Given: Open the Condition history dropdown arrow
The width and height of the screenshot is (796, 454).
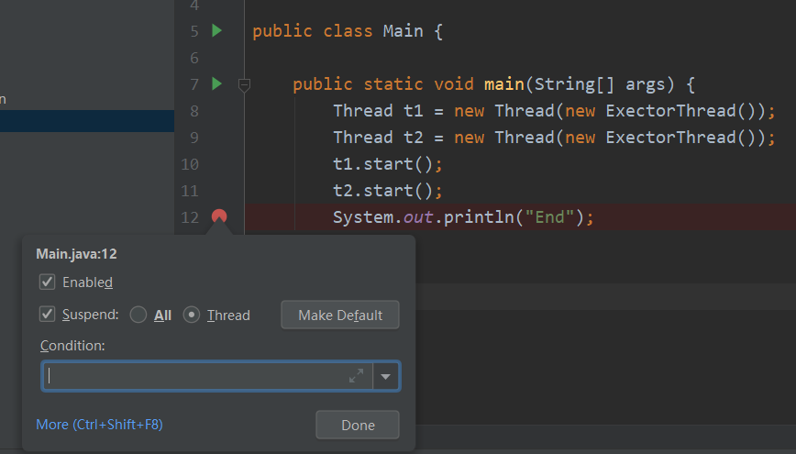Looking at the screenshot, I should (x=386, y=376).
